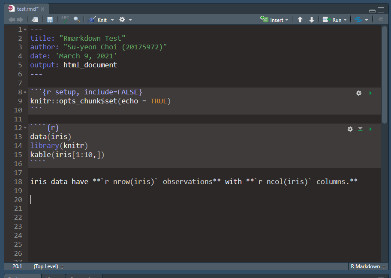Click line number 18 in gutter

pyautogui.click(x=18, y=181)
